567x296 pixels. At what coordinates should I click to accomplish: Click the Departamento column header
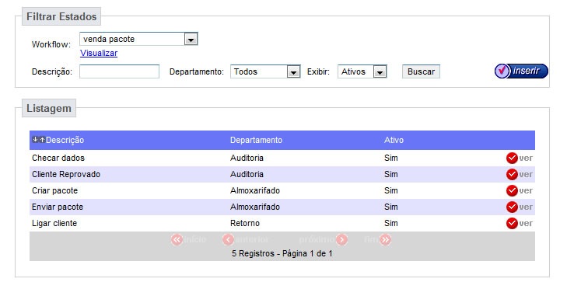click(x=256, y=140)
